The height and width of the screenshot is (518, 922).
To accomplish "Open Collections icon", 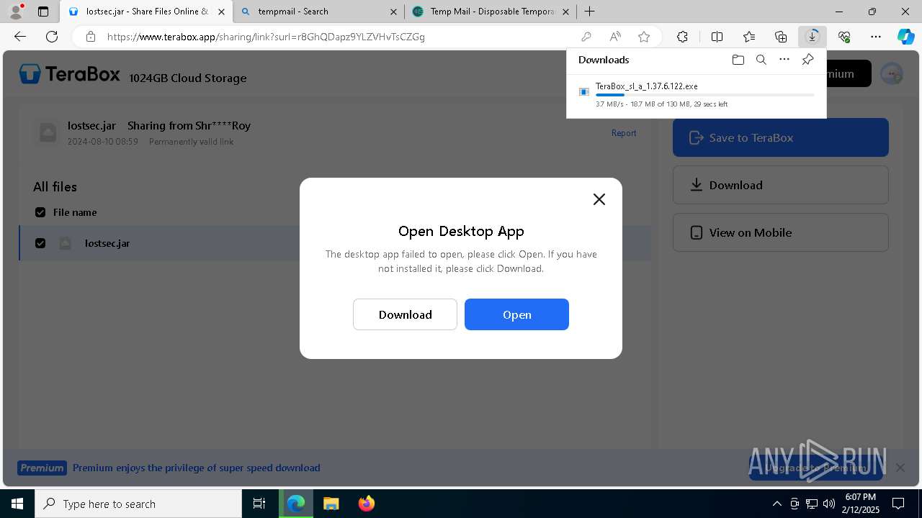I will (x=781, y=37).
